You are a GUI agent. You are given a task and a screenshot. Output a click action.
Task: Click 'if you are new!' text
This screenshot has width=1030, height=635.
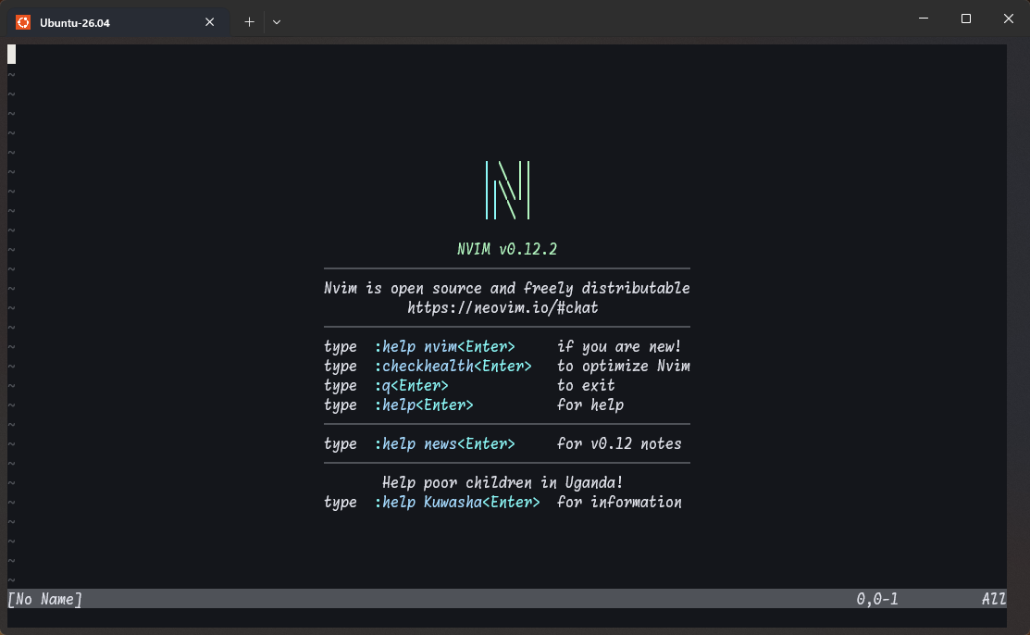619,346
